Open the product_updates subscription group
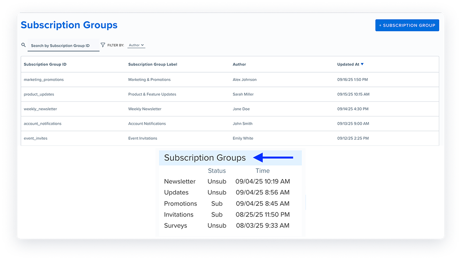461x260 pixels. click(39, 94)
